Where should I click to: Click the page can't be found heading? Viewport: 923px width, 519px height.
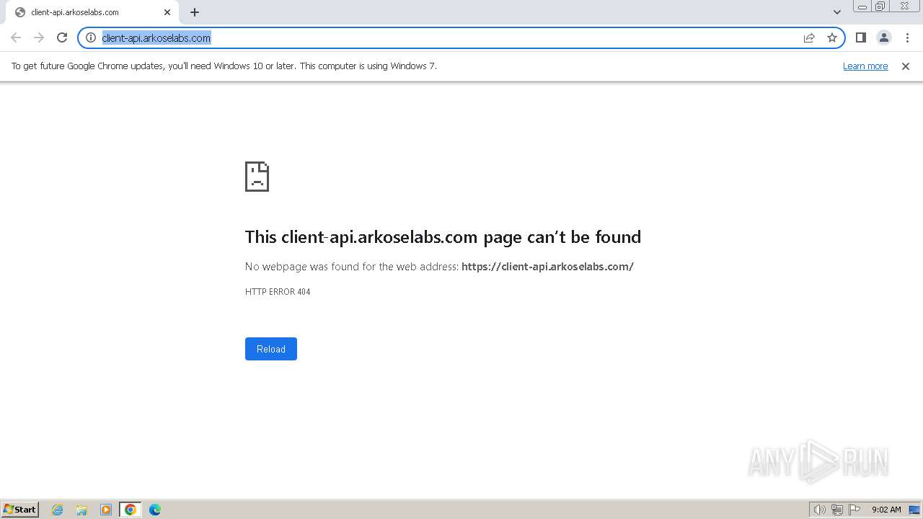pyautogui.click(x=443, y=237)
